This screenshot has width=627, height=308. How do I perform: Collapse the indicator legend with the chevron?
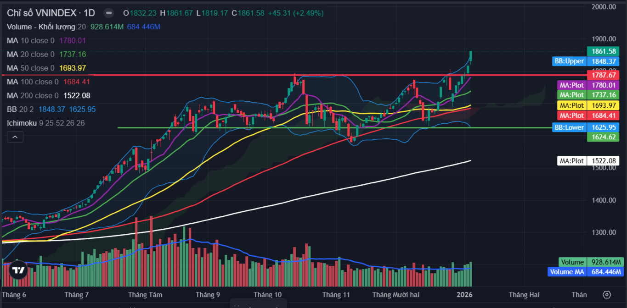click(15, 137)
